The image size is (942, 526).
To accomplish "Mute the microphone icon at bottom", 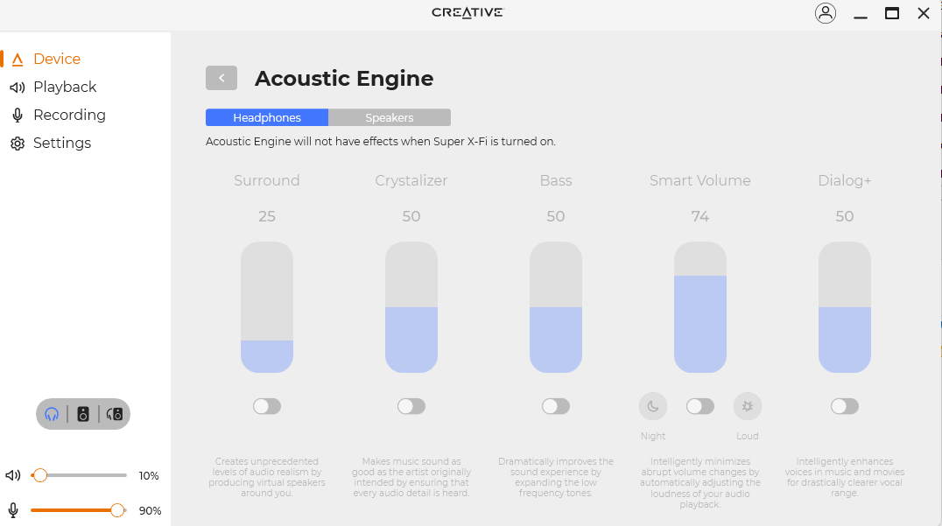I will pos(13,510).
